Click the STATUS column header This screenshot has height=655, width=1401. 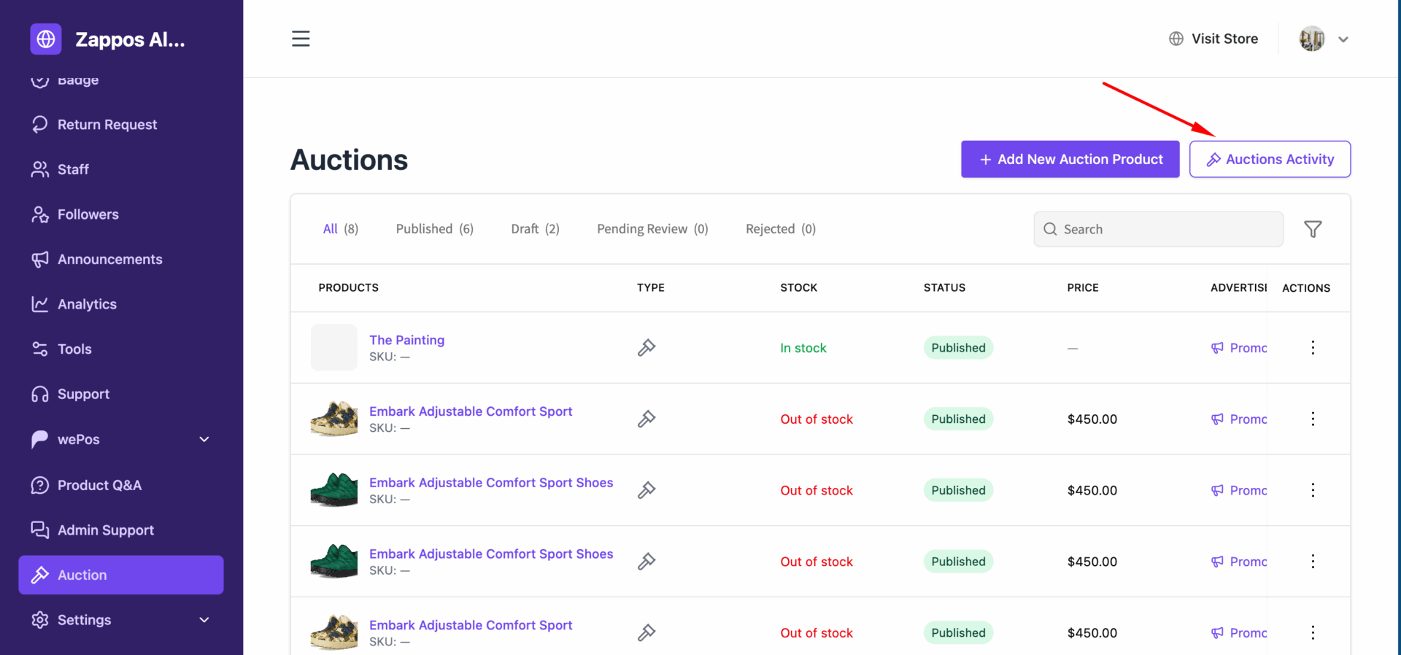(x=945, y=287)
